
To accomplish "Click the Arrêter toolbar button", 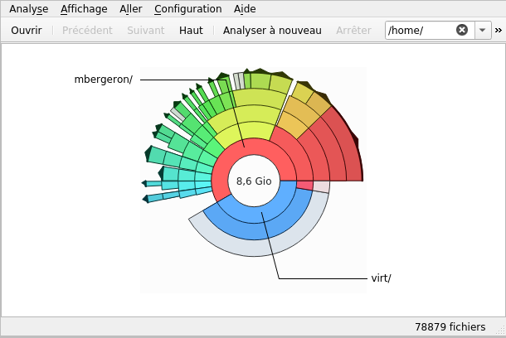I will click(x=353, y=30).
